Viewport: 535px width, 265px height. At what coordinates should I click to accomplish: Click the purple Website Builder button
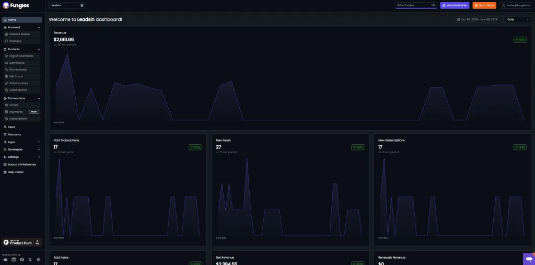click(455, 5)
